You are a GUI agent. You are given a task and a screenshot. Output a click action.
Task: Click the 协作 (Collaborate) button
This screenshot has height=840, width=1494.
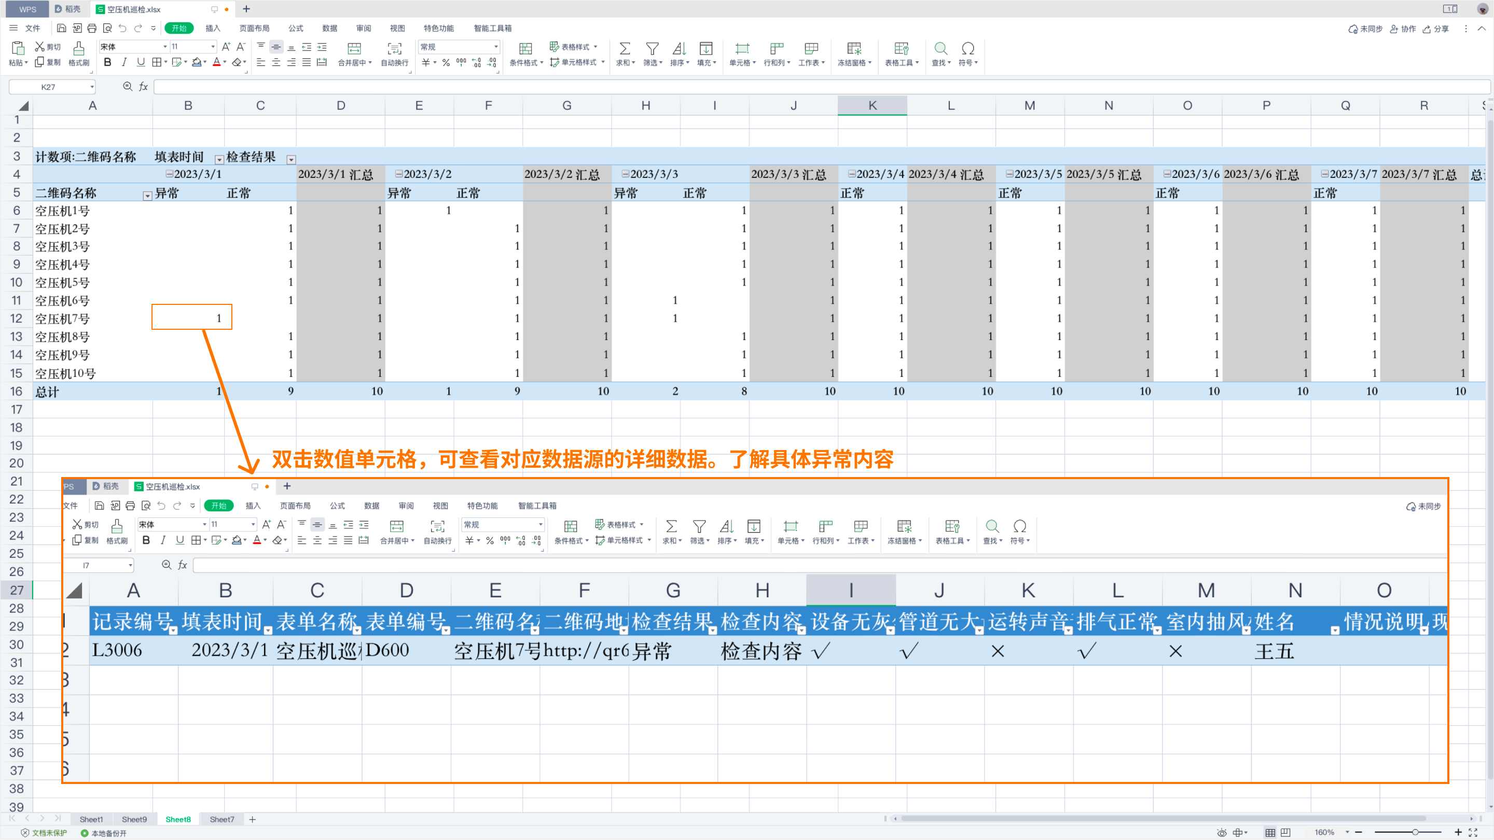pos(1403,29)
